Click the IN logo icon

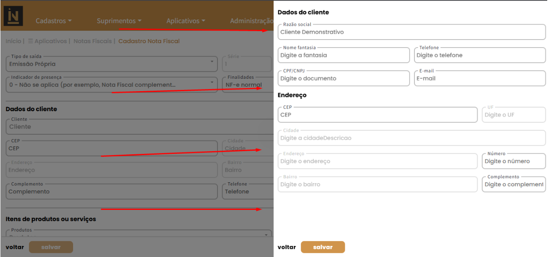click(13, 16)
